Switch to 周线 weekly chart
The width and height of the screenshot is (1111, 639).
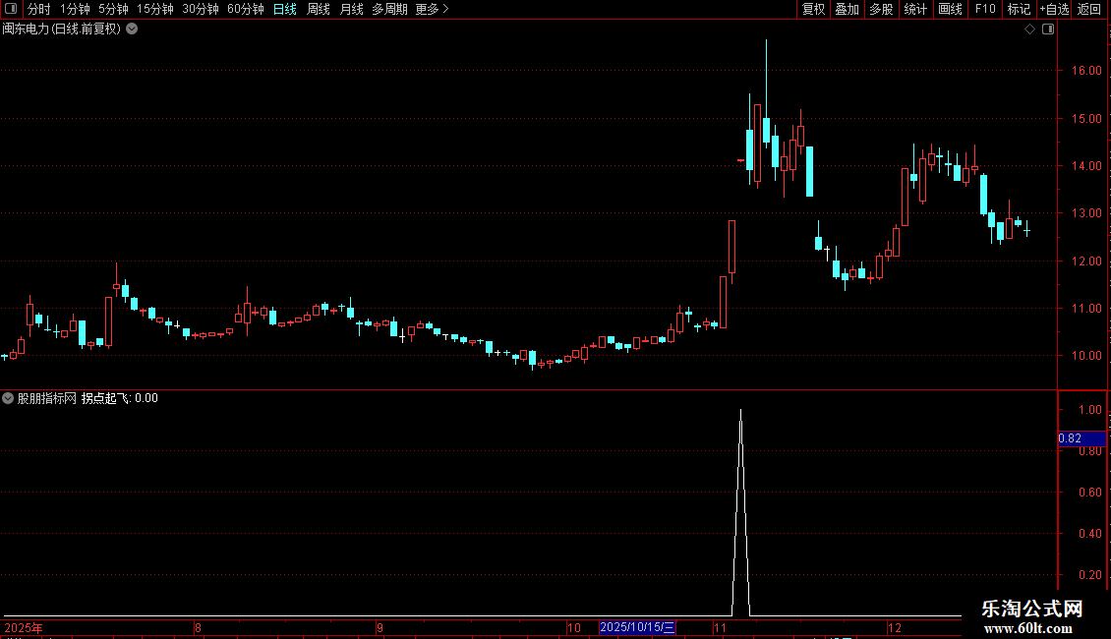click(x=319, y=9)
